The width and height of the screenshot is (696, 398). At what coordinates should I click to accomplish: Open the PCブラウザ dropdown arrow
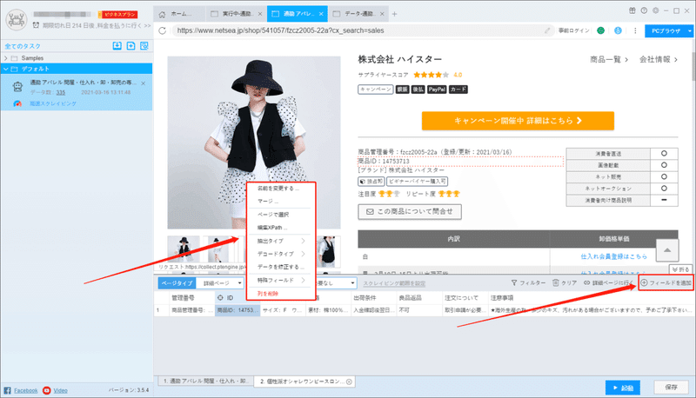tap(689, 30)
